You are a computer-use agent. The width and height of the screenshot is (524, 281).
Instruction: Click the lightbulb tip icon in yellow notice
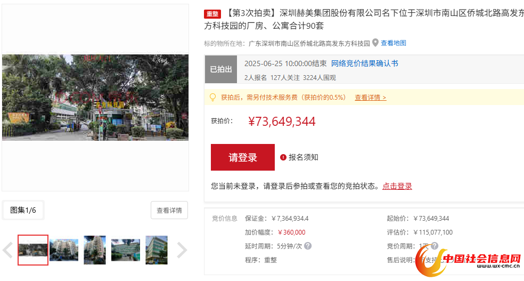click(212, 97)
